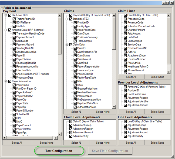This screenshot has height=159, width=175.
Task: Toggle the ProcedureCode checkbox in Claim Lines
Action: [x=125, y=19]
